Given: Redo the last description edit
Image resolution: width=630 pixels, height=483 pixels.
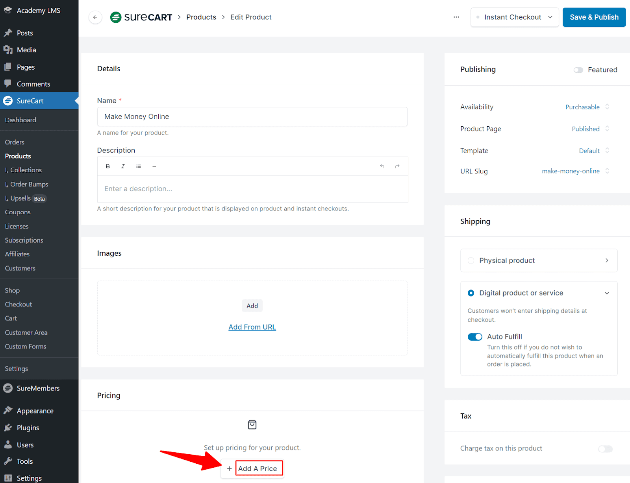Looking at the screenshot, I should [397, 166].
